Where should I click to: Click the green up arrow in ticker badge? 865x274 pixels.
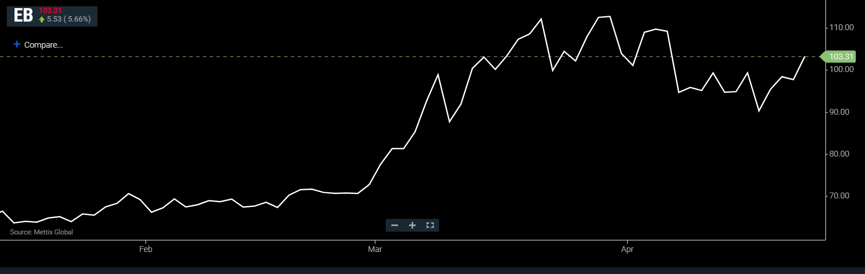pos(42,19)
